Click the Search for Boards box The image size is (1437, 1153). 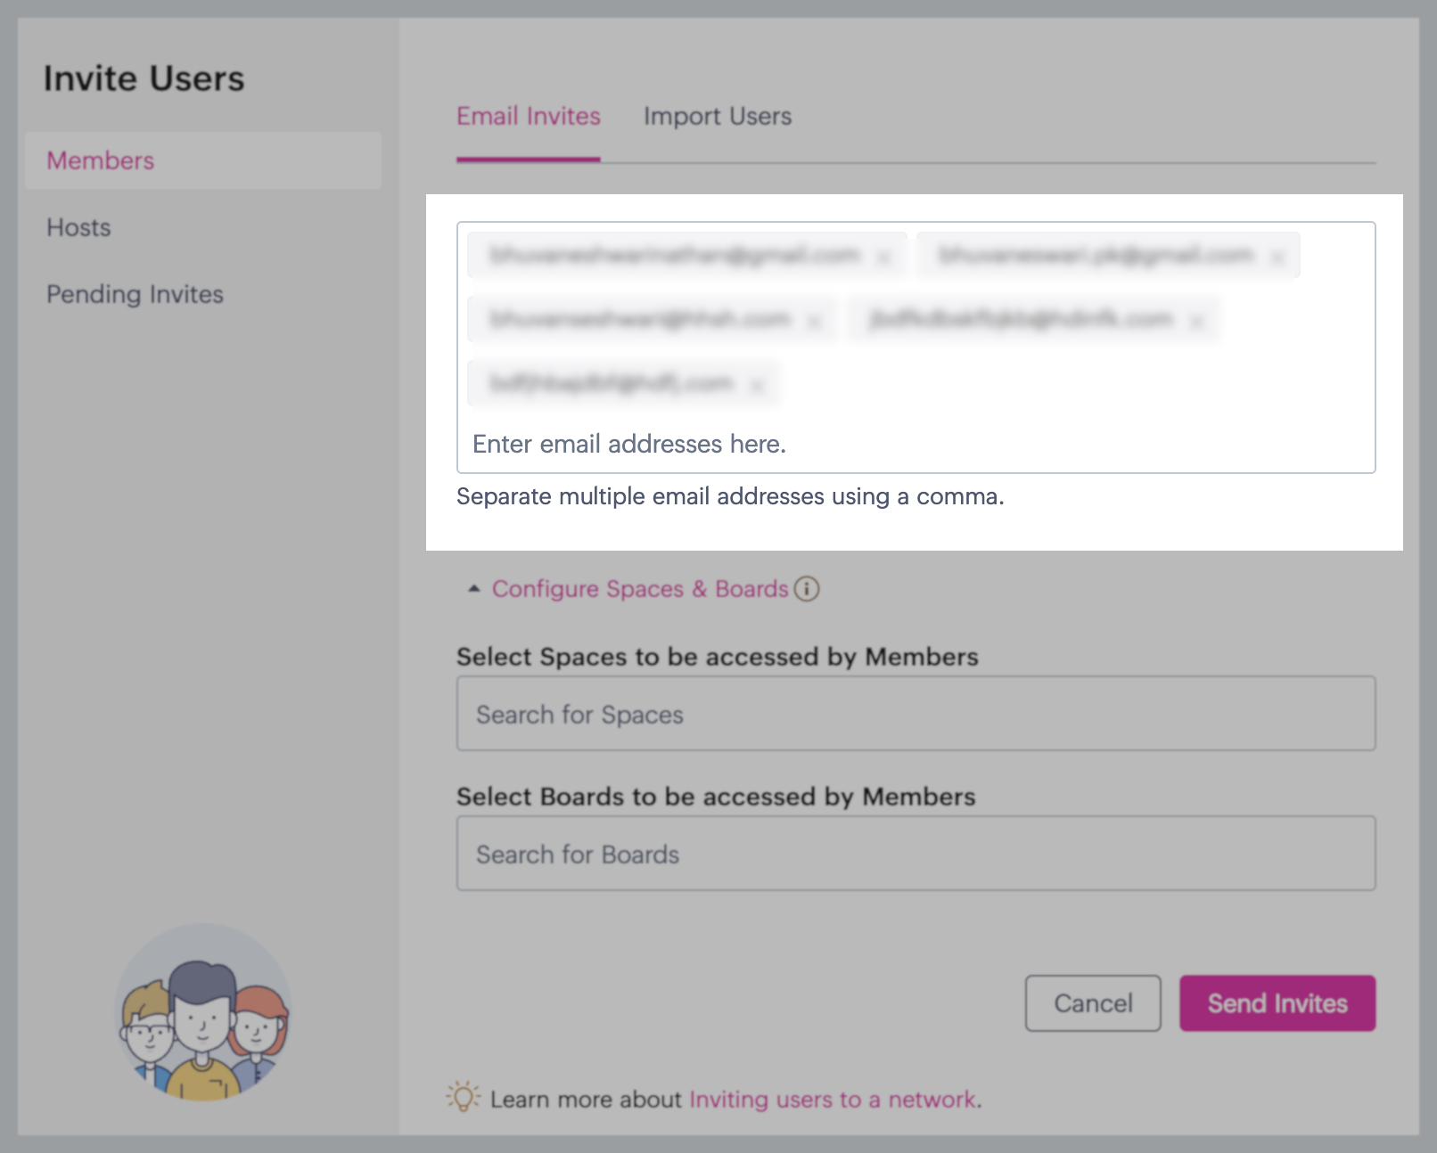click(x=916, y=854)
